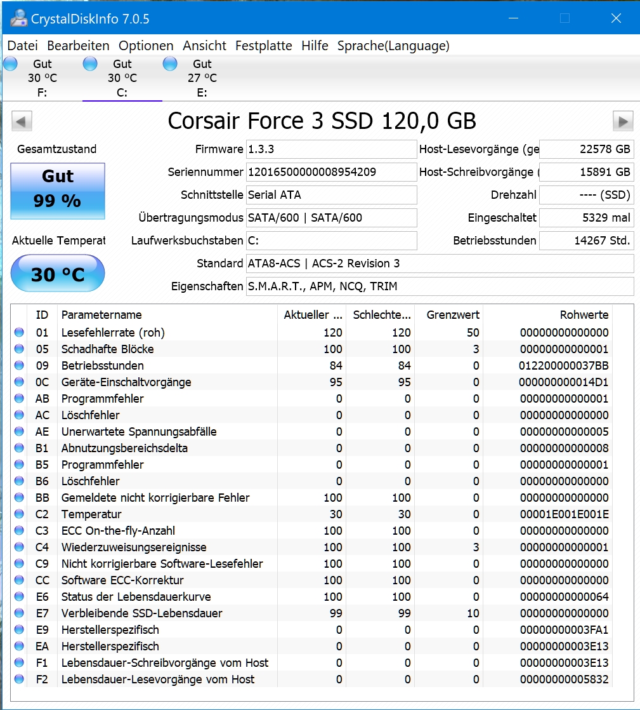The width and height of the screenshot is (640, 710).
Task: Click status dot for Status der Lebensdauerkurve
Action: [19, 596]
